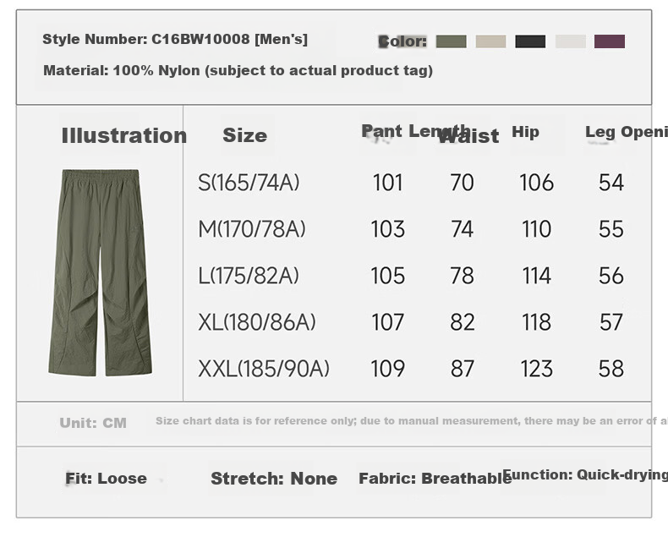Select the L(175/82A) size row label
Screen dimensions: 668x537
(x=249, y=276)
